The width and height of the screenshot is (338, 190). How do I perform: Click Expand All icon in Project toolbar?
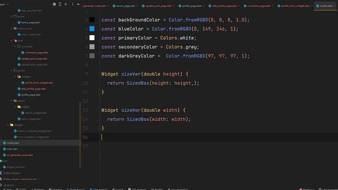(x=60, y=4)
